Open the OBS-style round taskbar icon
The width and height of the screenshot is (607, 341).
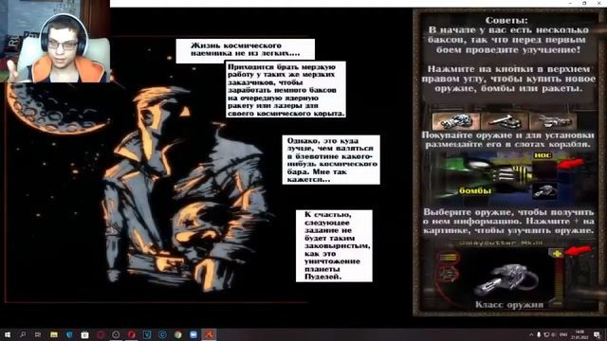[x=116, y=334]
